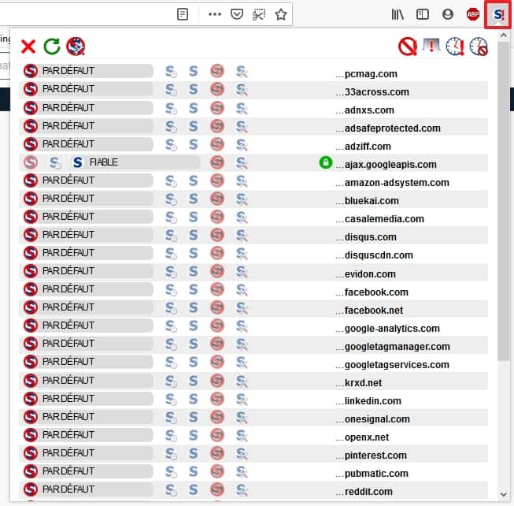Set casalemedia.com to Temp. Trusted
The width and height of the screenshot is (514, 506).
[x=171, y=217]
